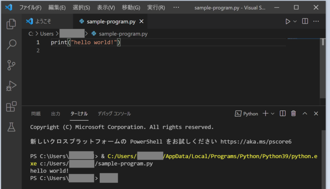Viewport: 330px width, 189px height.
Task: Split the editor to the right
Action: pos(305,21)
